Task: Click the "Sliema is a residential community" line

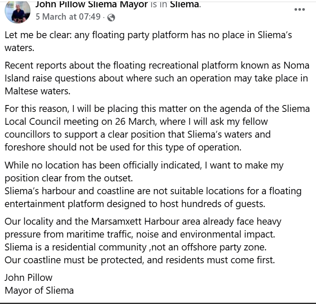Action: pos(131,247)
